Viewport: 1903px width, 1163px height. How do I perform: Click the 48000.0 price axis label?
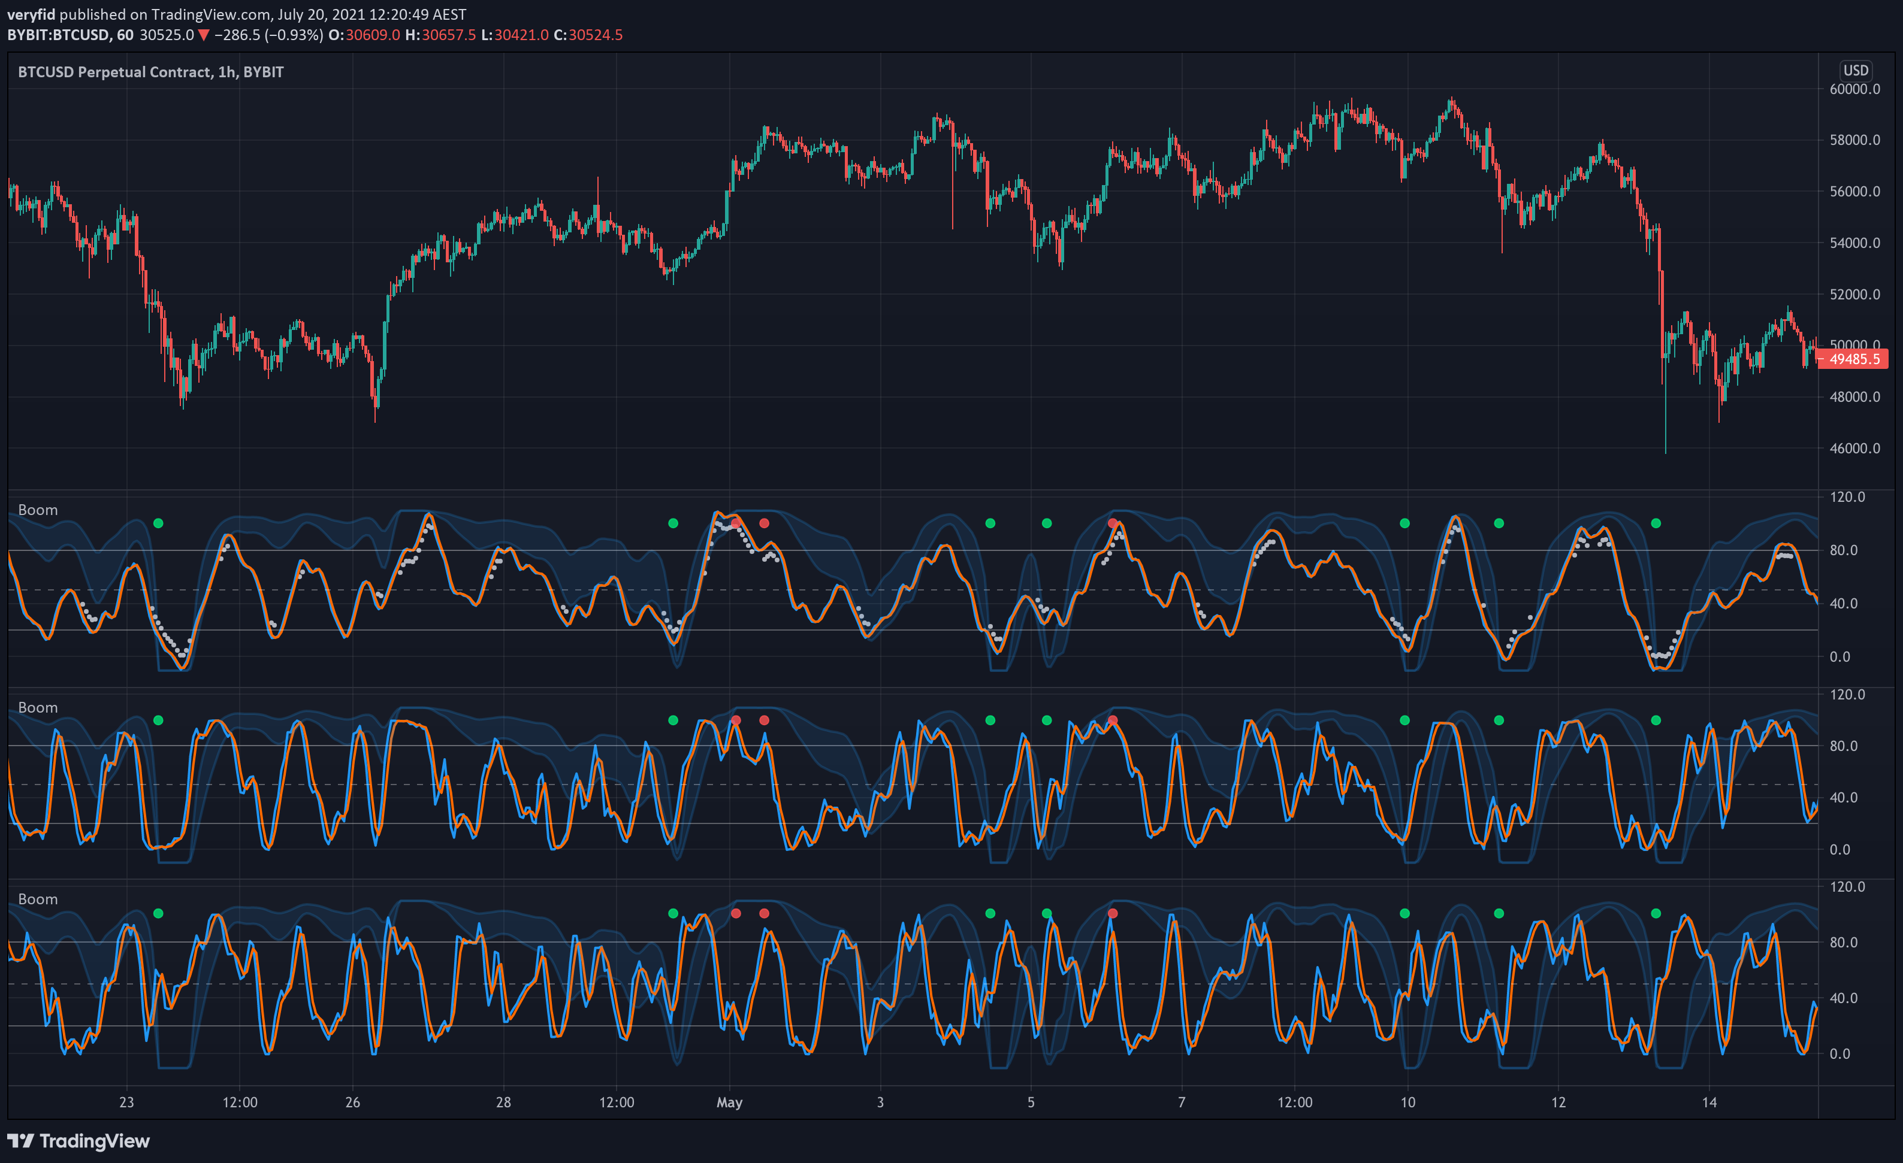[x=1854, y=396]
